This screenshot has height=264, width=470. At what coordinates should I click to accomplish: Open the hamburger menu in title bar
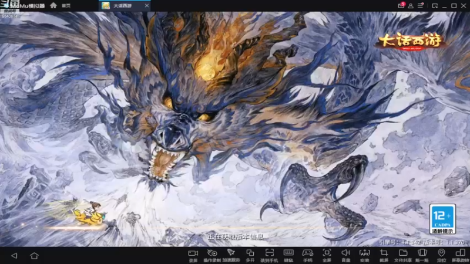pyautogui.click(x=421, y=5)
